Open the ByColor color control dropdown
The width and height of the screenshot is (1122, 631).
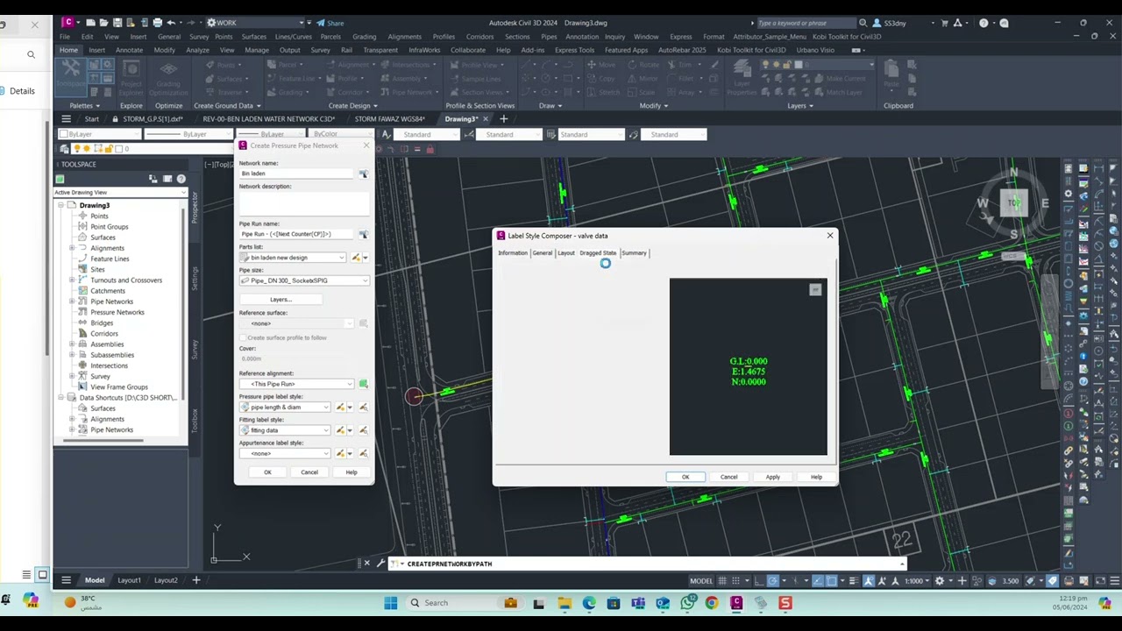click(x=341, y=134)
